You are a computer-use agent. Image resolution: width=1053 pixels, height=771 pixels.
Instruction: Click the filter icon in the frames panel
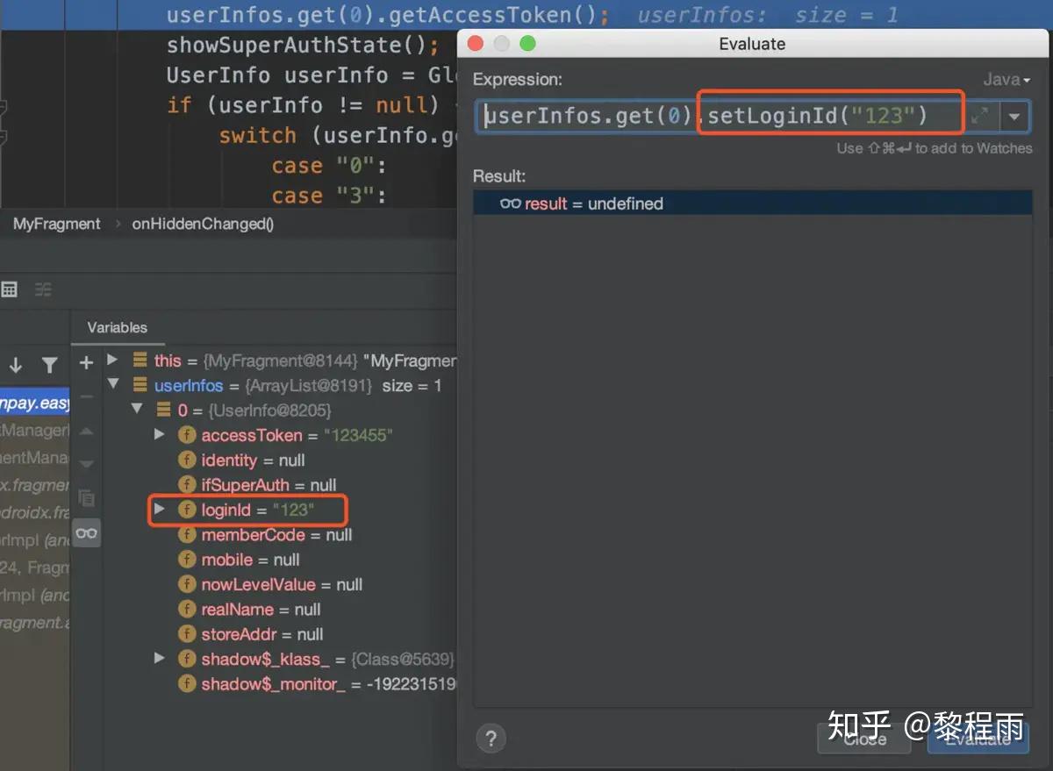tap(50, 365)
